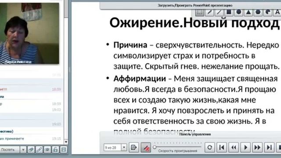Click the chat scrollbar down arrow
This screenshot has height=158, width=281.
click(66, 142)
